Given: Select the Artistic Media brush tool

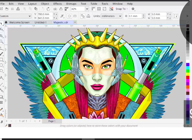Looking at the screenshot, I should [x=1, y=54].
